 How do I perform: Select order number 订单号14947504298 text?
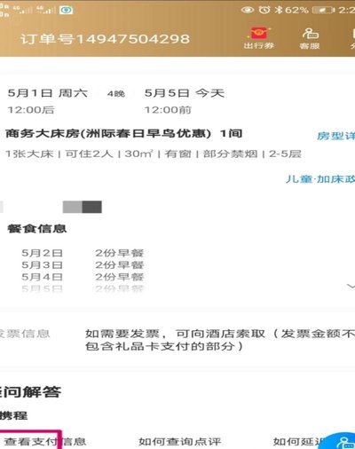(105, 39)
